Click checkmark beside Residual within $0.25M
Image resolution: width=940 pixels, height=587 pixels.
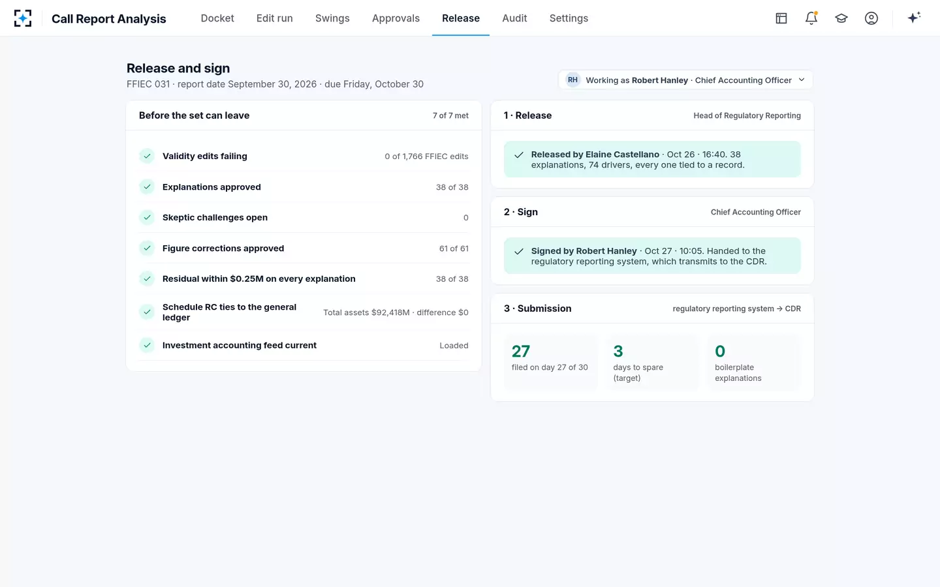[147, 278]
